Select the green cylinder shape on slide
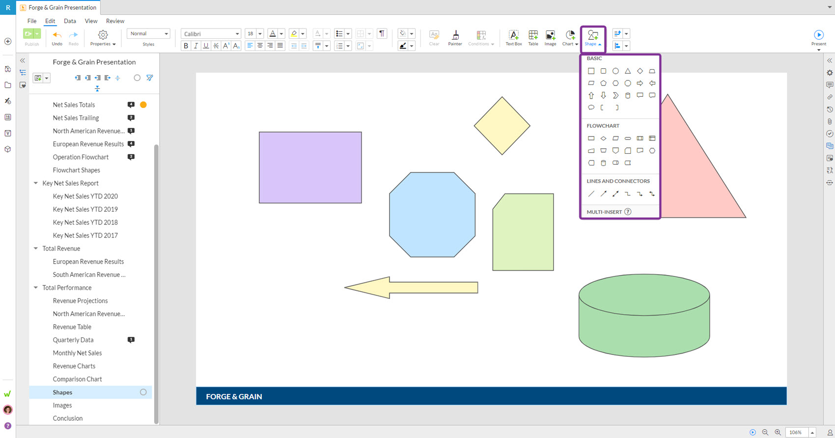Screen dimensions: 835x438 [x=644, y=315]
